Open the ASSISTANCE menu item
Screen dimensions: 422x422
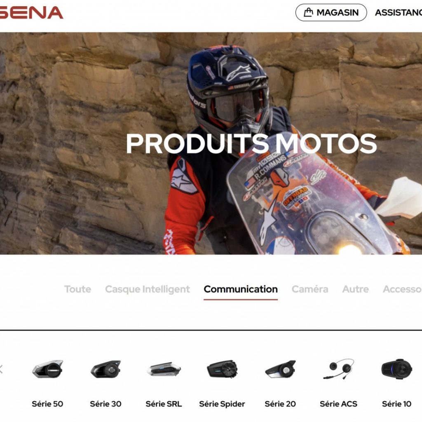pos(399,12)
